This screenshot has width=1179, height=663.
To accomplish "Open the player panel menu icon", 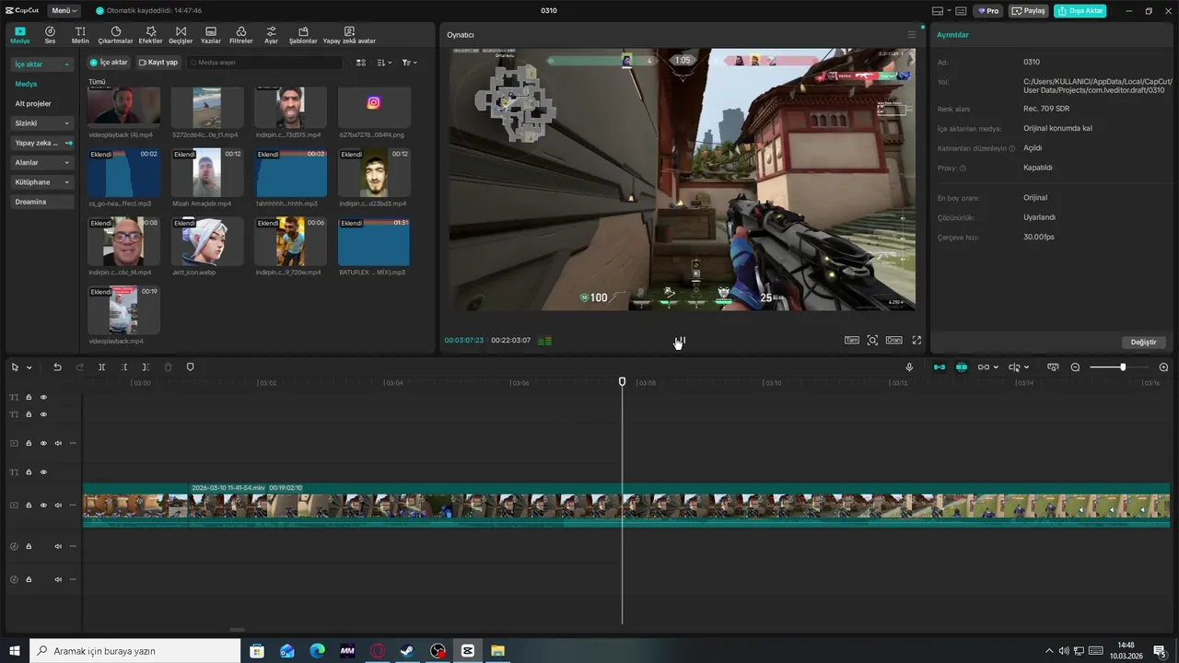I will tap(912, 35).
